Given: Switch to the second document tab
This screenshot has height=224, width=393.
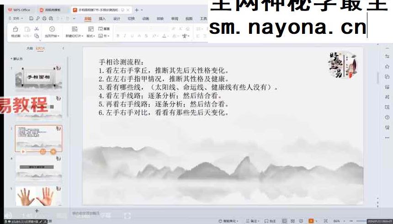Looking at the screenshot, I should pyautogui.click(x=50, y=10).
